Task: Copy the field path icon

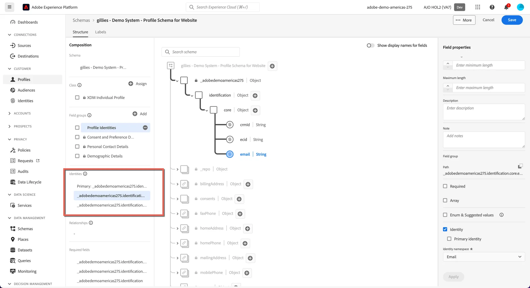Action: pyautogui.click(x=520, y=166)
